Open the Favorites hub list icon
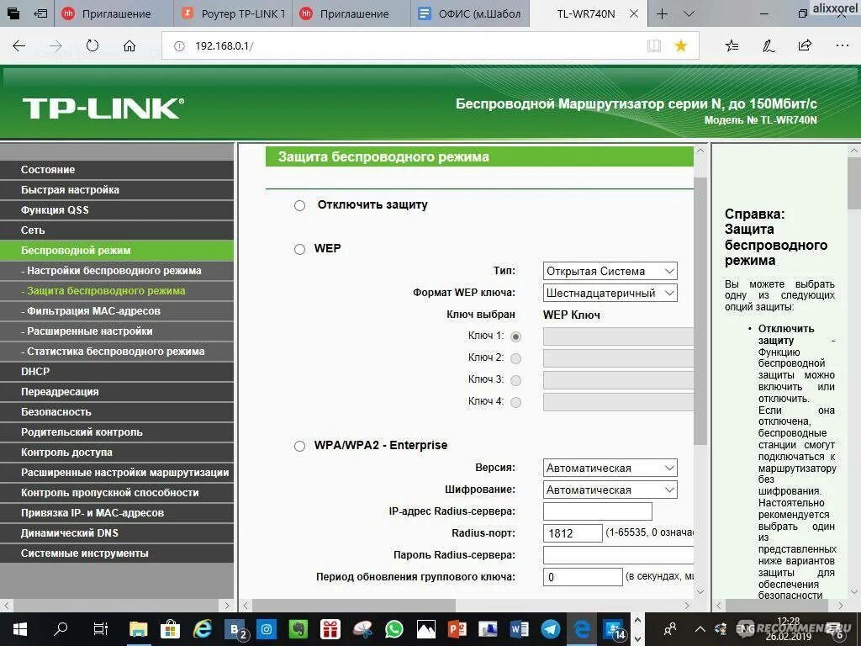 (x=732, y=46)
